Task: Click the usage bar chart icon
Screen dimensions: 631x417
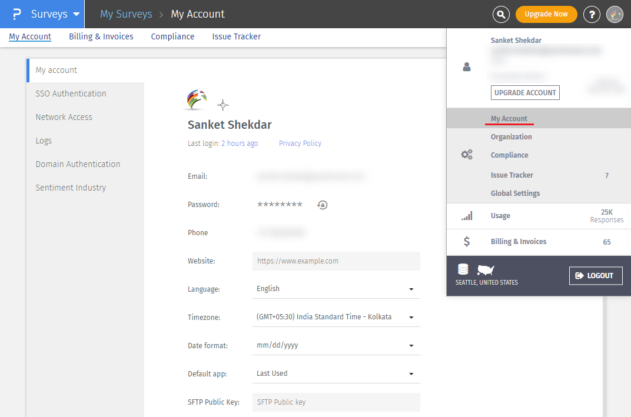Action: [x=467, y=216]
